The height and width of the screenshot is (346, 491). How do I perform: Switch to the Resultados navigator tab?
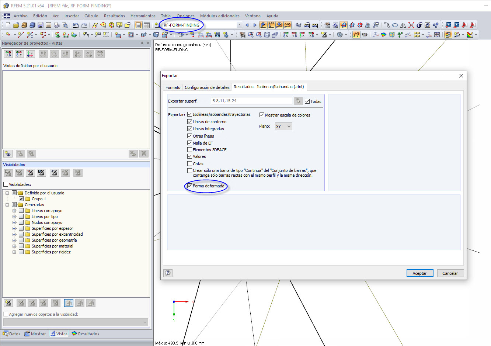[86, 334]
